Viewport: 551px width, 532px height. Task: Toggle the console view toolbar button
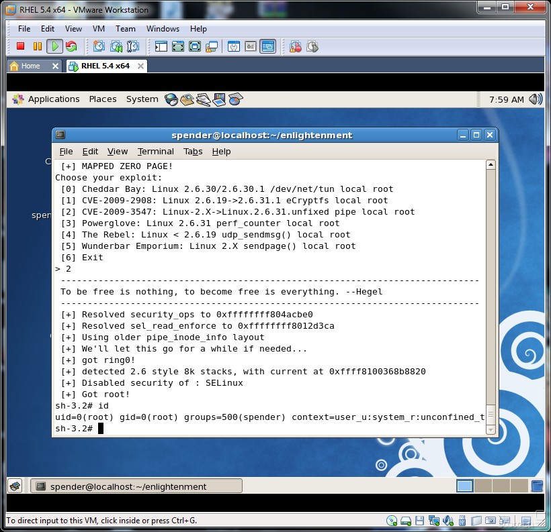(267, 46)
